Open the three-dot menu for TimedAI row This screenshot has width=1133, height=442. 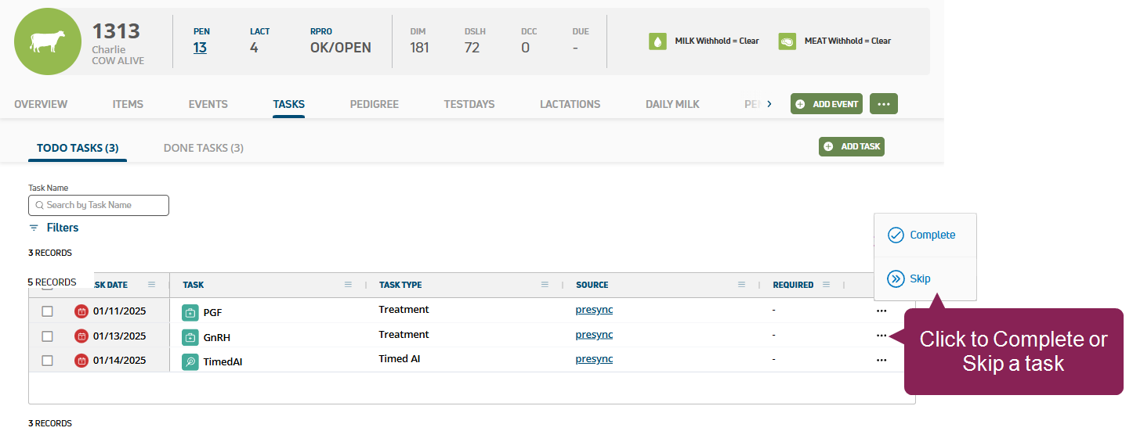pos(881,360)
